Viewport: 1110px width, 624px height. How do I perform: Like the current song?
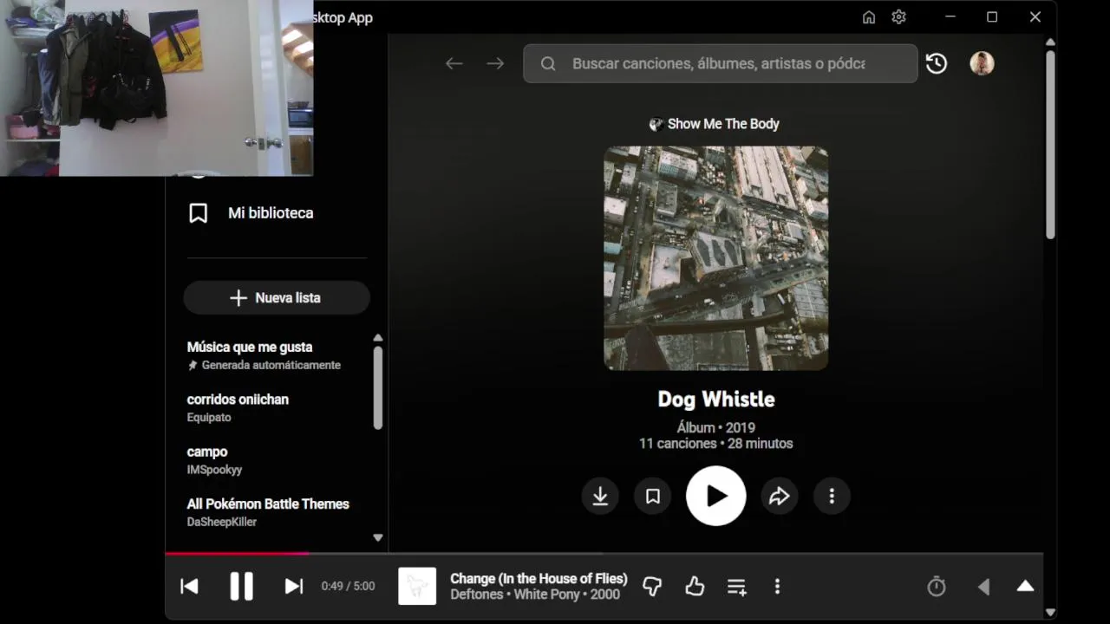coord(695,587)
